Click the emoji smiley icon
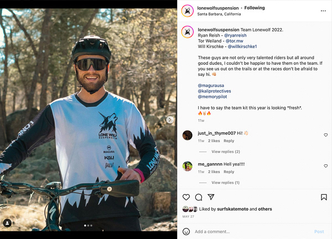The image size is (332, 239). tap(186, 231)
